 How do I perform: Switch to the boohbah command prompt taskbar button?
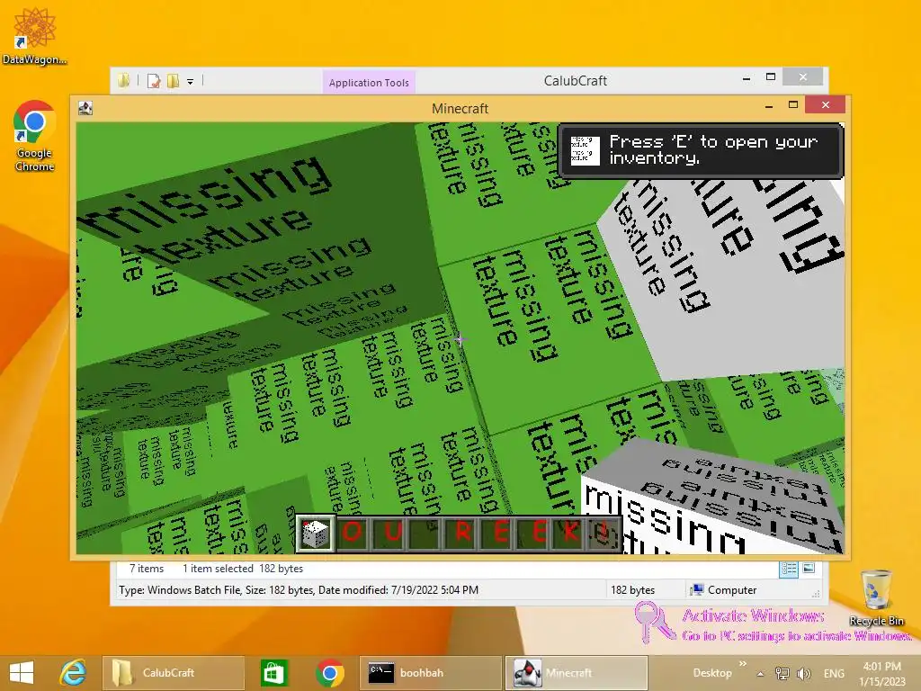[x=431, y=673]
